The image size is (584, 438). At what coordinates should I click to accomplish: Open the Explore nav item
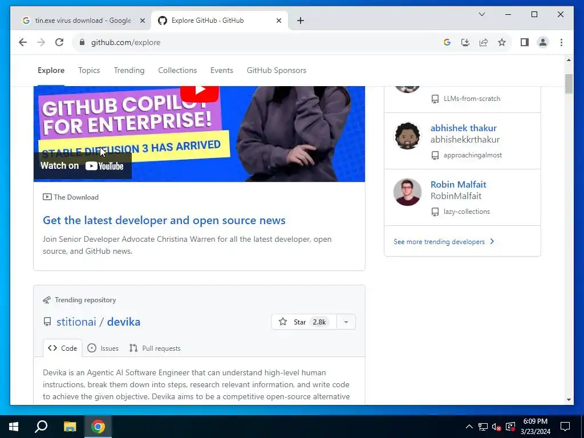pyautogui.click(x=51, y=70)
